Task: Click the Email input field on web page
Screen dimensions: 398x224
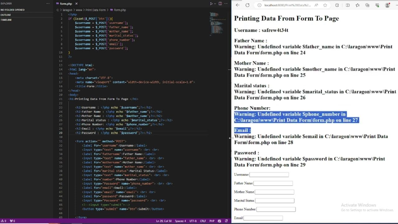Action: 263,218
